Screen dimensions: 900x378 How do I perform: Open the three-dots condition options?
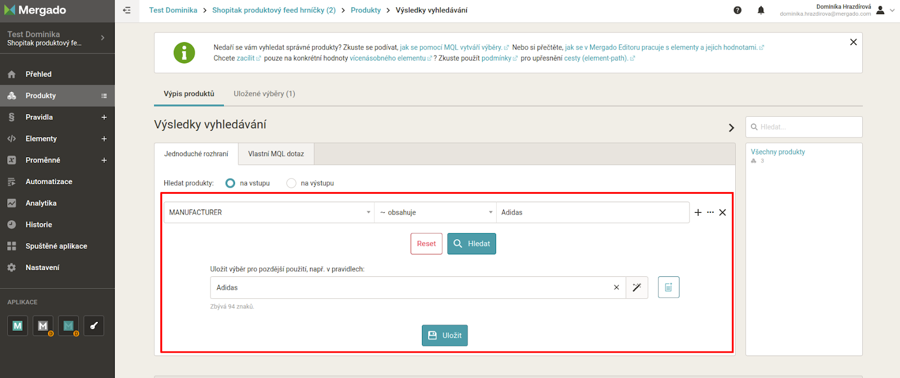click(x=710, y=212)
